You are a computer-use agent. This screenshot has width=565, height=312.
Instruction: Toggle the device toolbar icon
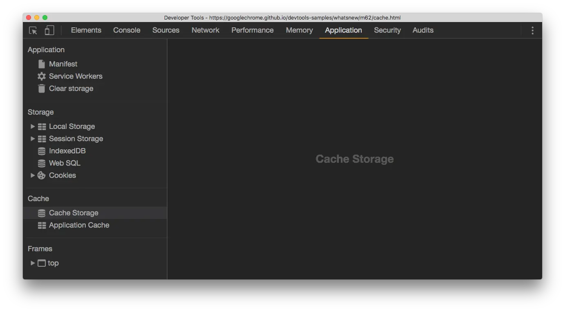coord(49,31)
